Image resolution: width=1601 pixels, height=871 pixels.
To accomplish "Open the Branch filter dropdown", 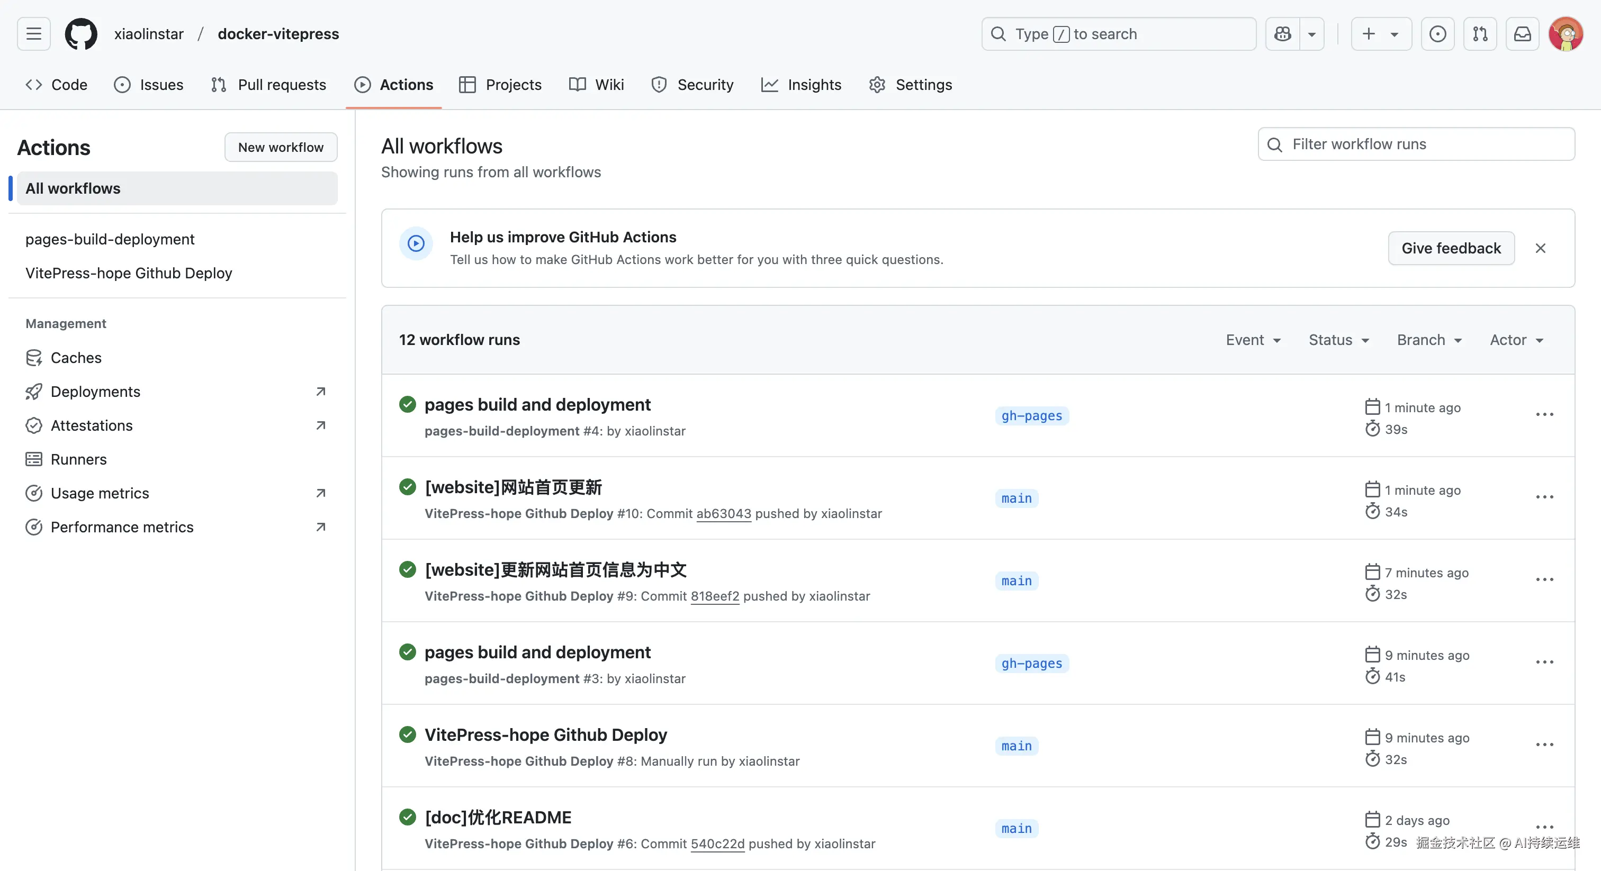I will (1429, 339).
